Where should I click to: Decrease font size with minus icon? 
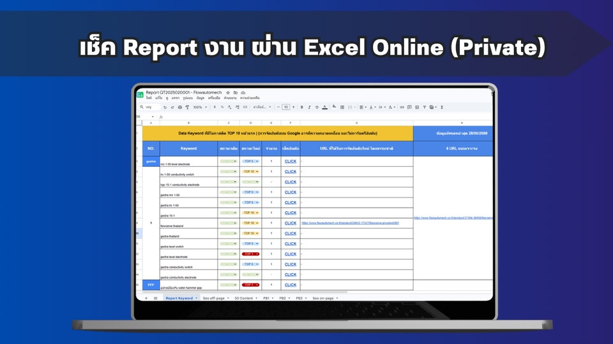[278, 107]
